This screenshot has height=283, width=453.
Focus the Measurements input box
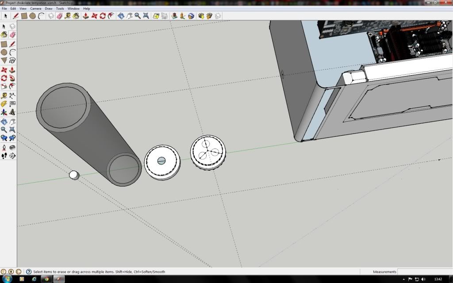pyautogui.click(x=425, y=272)
